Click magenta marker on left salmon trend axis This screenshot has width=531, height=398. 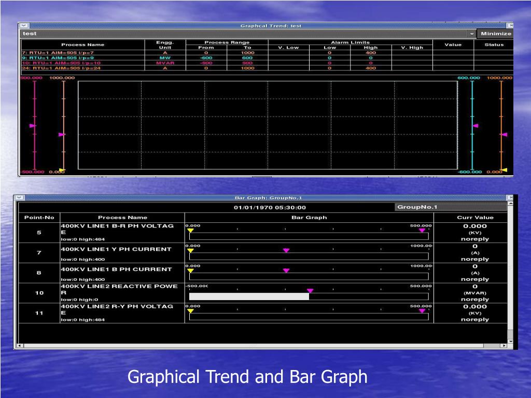click(x=61, y=134)
